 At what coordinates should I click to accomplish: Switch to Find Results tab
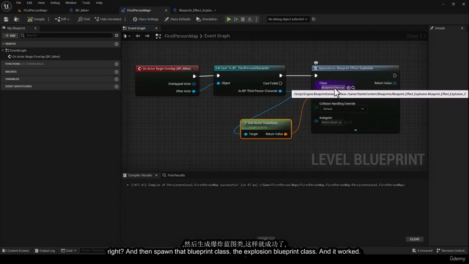tap(174, 175)
